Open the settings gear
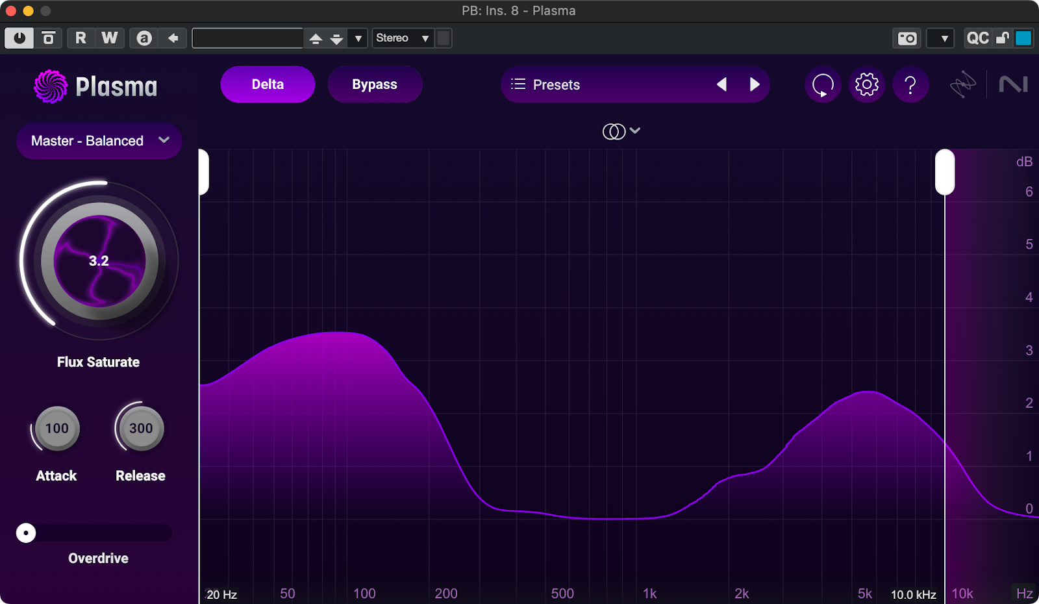This screenshot has width=1039, height=604. pyautogui.click(x=867, y=84)
